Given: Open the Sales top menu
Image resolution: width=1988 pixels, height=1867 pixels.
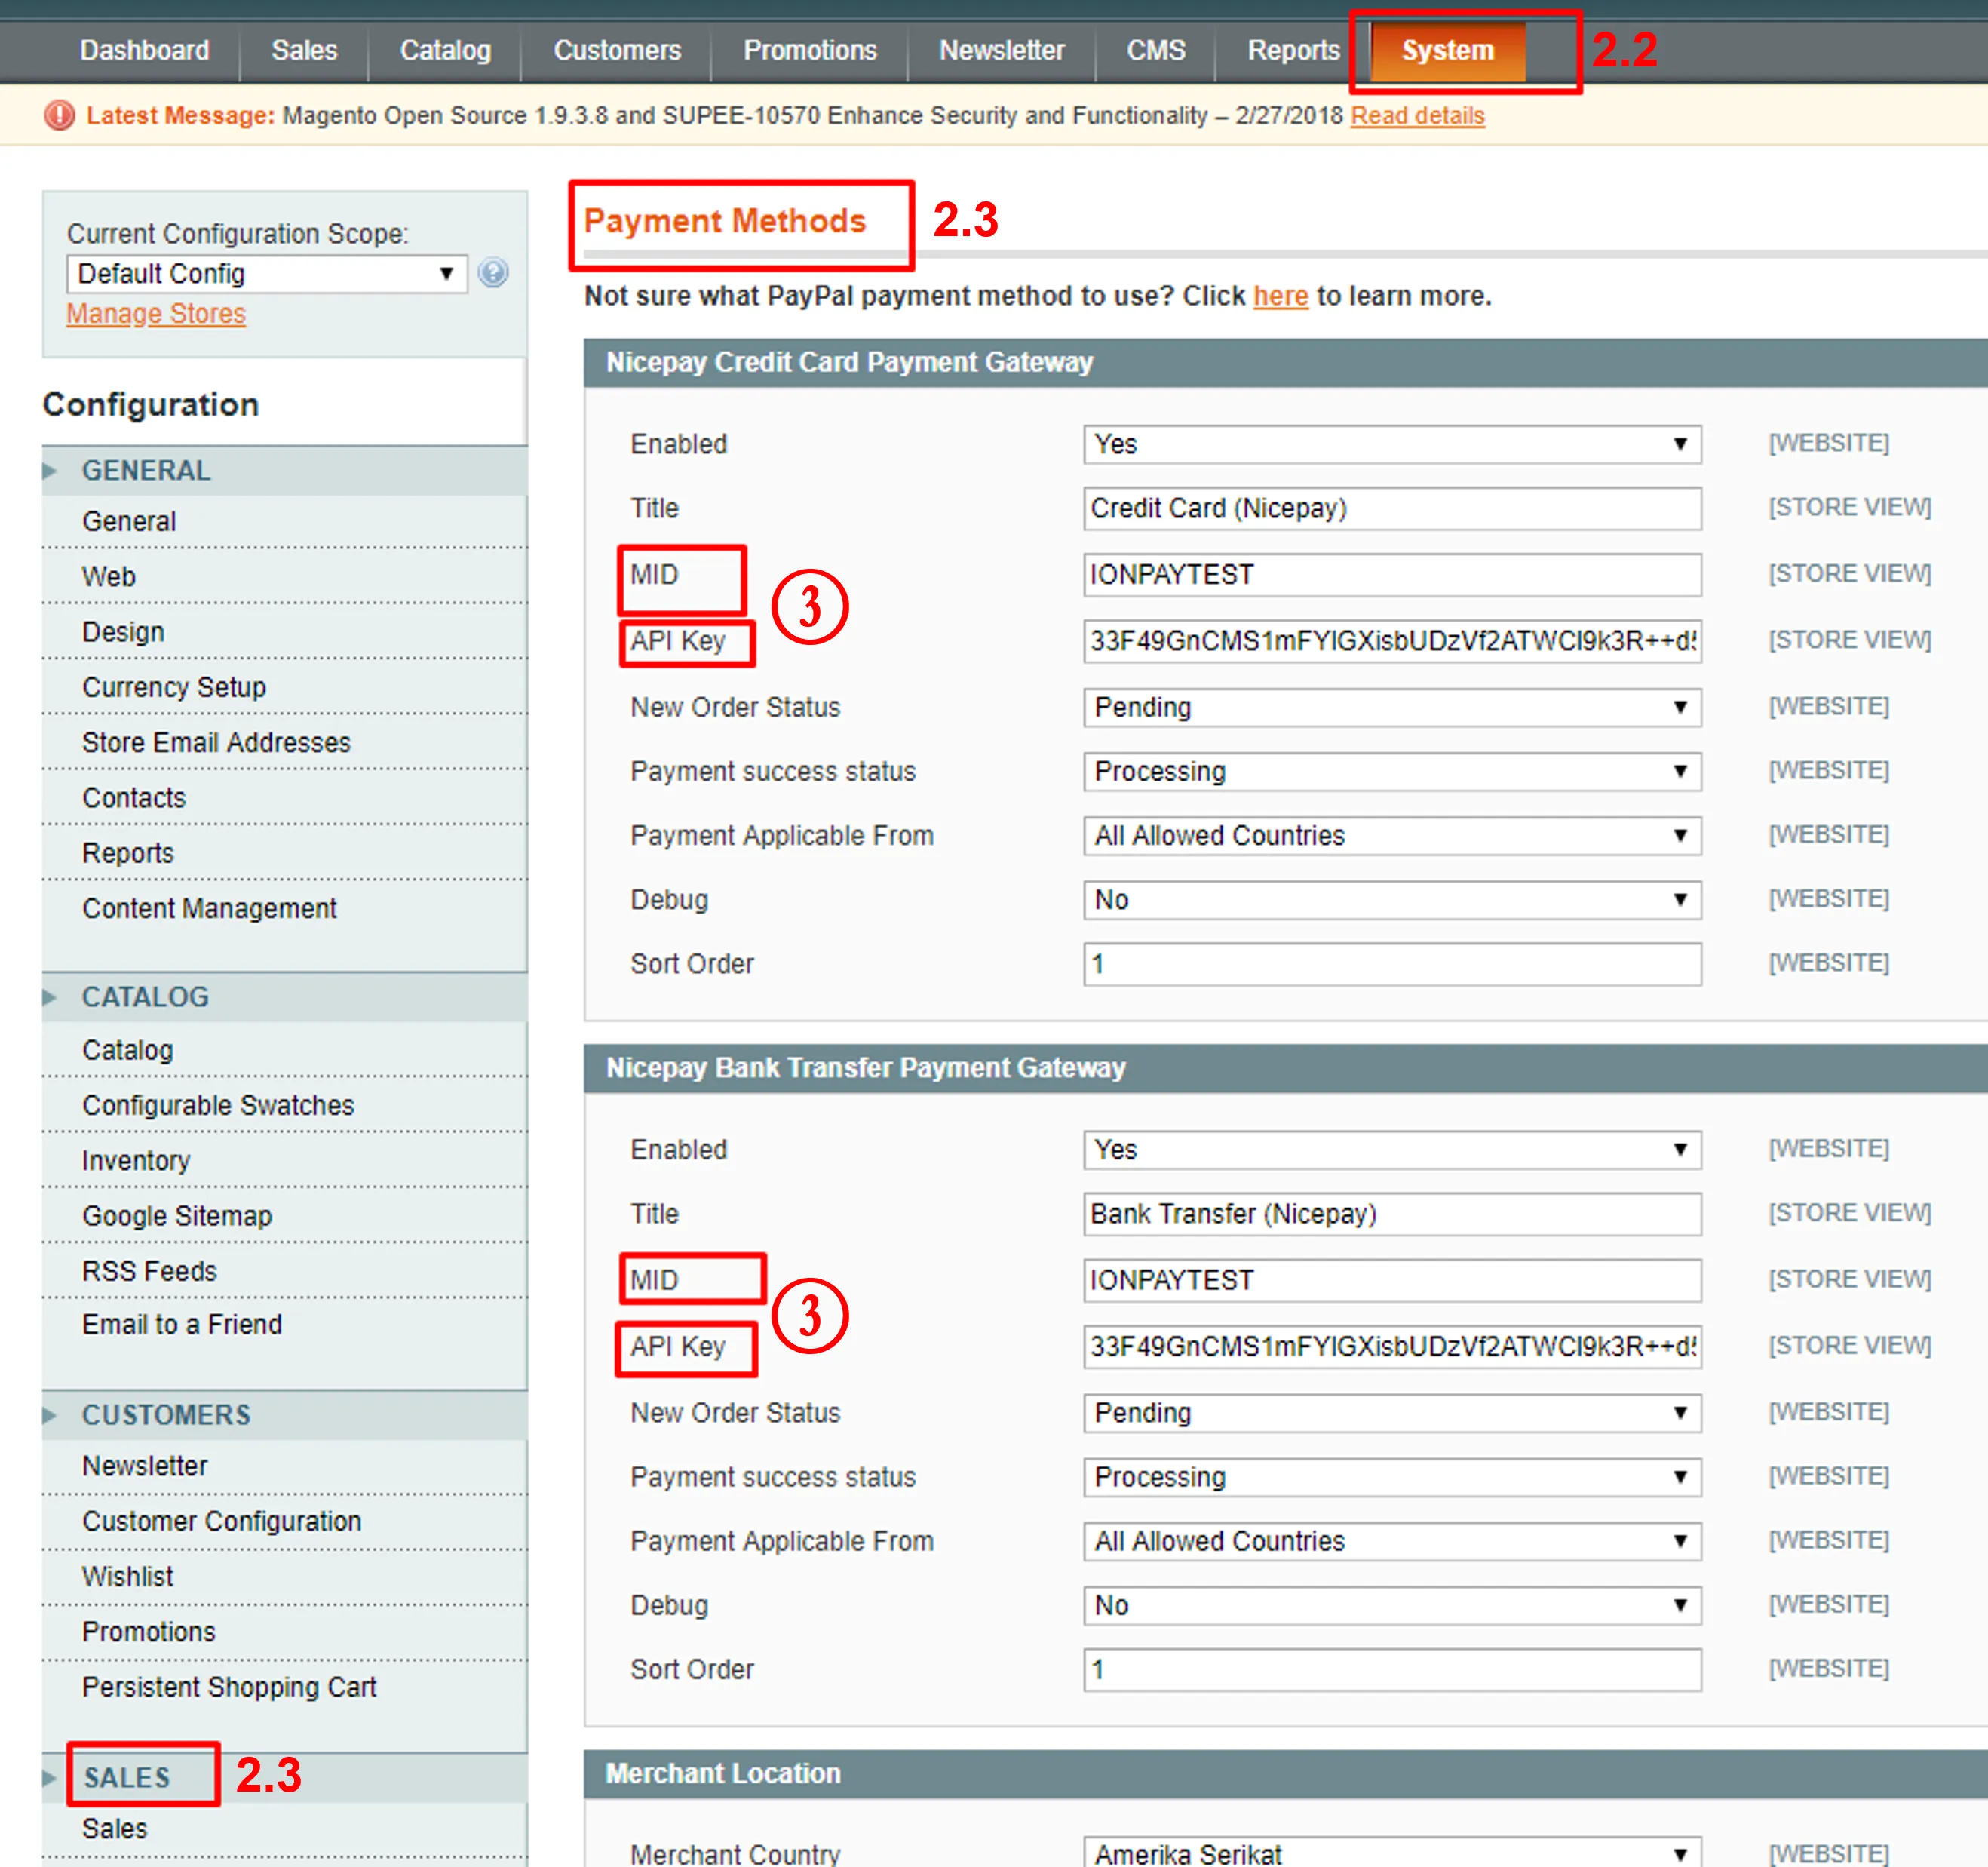Looking at the screenshot, I should [x=304, y=50].
